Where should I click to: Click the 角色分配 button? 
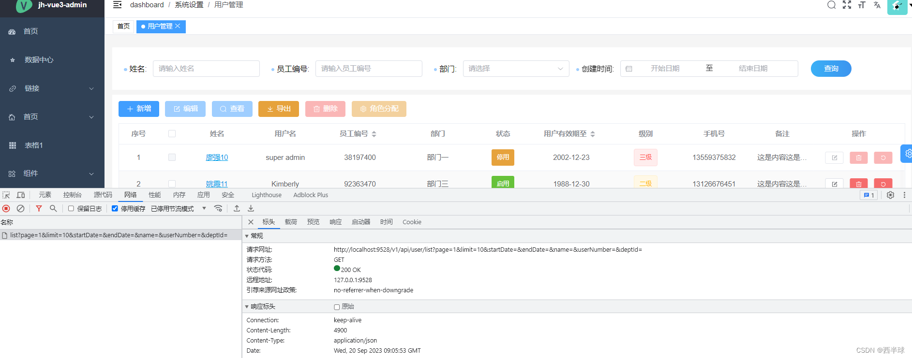click(379, 109)
